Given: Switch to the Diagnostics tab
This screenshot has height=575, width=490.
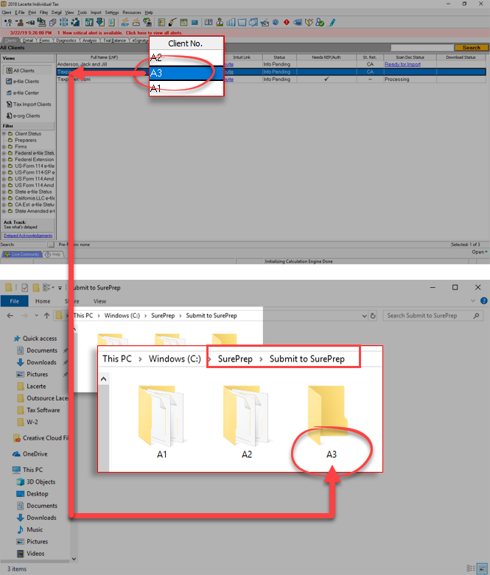Looking at the screenshot, I should pyautogui.click(x=66, y=40).
